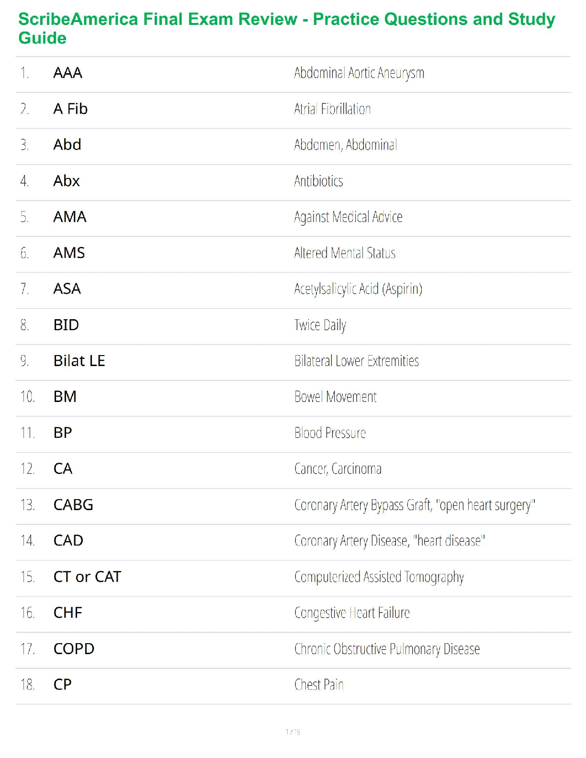
Task: Click the definition Abdominal Aortic Aneurysm
Action: pos(359,73)
